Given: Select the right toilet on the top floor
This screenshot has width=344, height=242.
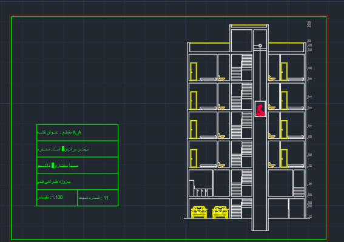Looking at the screenshot, I should (x=272, y=78).
